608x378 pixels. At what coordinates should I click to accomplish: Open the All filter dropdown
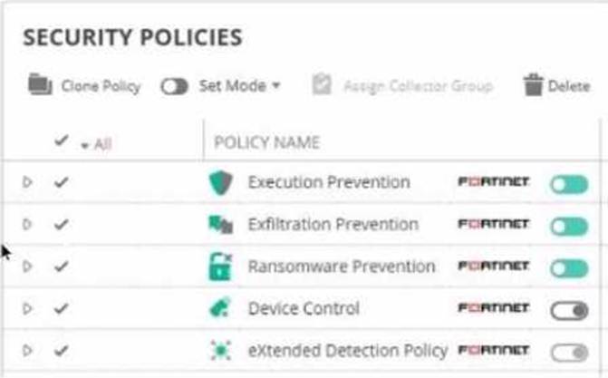click(96, 144)
